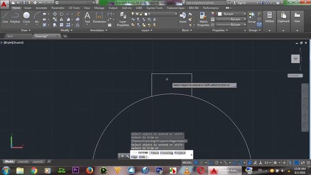Toggle object snap tracking in status bar

tap(235, 163)
